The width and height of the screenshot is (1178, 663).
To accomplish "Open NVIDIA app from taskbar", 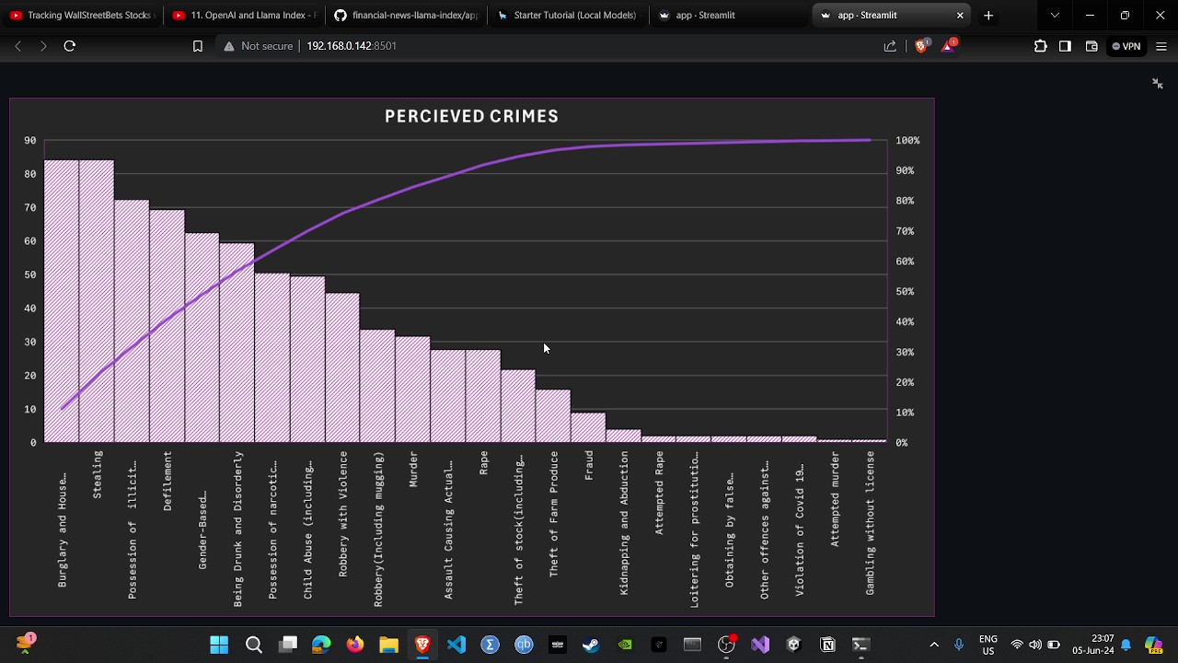I will 625,645.
